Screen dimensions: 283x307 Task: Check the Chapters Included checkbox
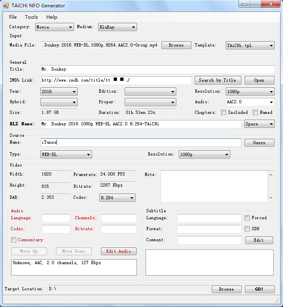[x=223, y=112]
